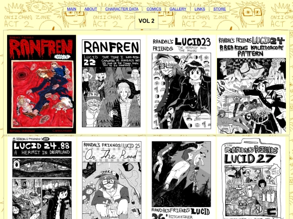The width and height of the screenshot is (293, 219).
Task: Open Lucid 26 Hitchhiker comic cover
Action: [x=181, y=178]
